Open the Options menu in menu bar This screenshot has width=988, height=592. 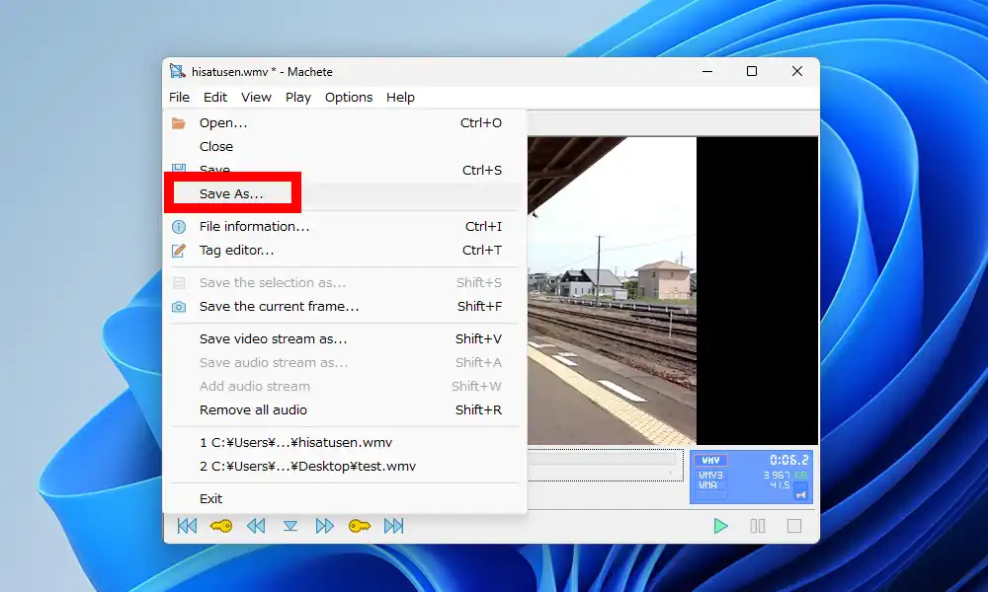pyautogui.click(x=349, y=98)
